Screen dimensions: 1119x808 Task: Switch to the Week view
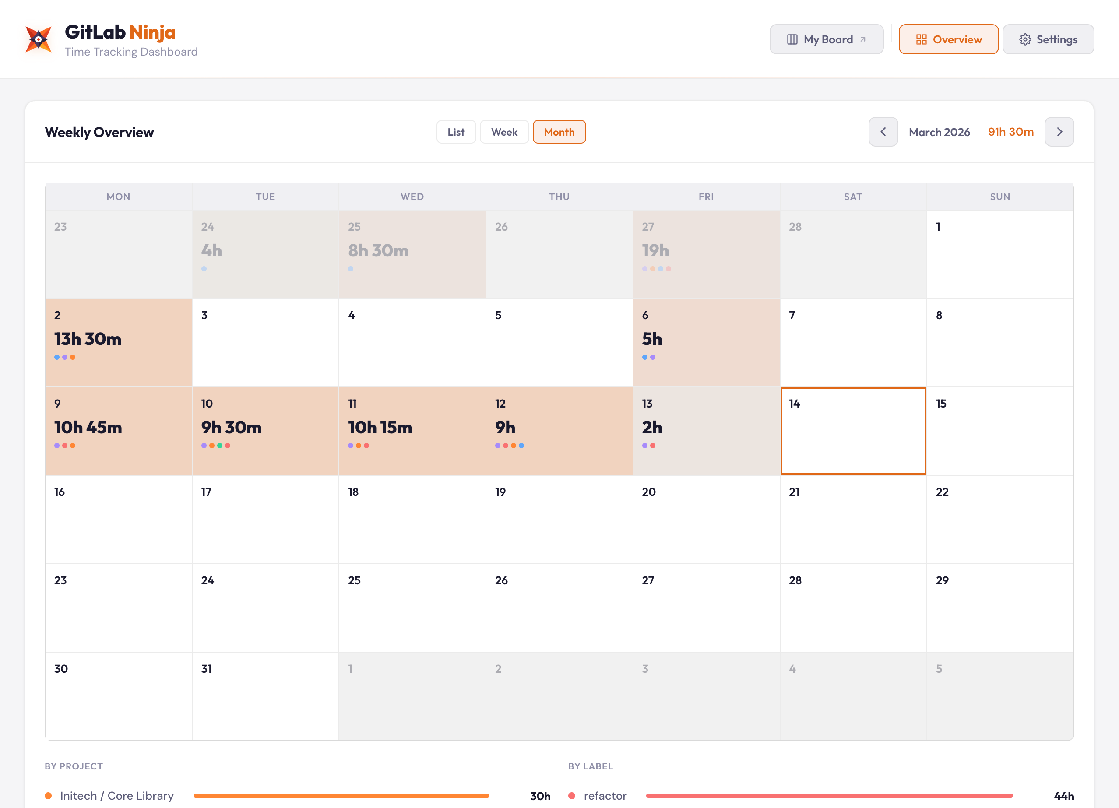click(504, 132)
